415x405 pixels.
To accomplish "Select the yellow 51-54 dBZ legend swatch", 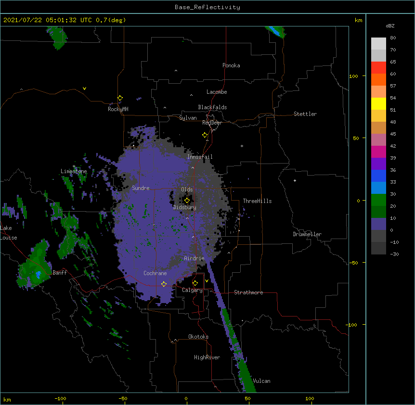I will 378,103.
